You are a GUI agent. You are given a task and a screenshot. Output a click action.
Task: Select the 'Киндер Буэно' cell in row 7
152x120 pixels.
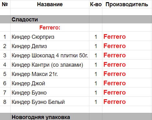(x=50, y=92)
